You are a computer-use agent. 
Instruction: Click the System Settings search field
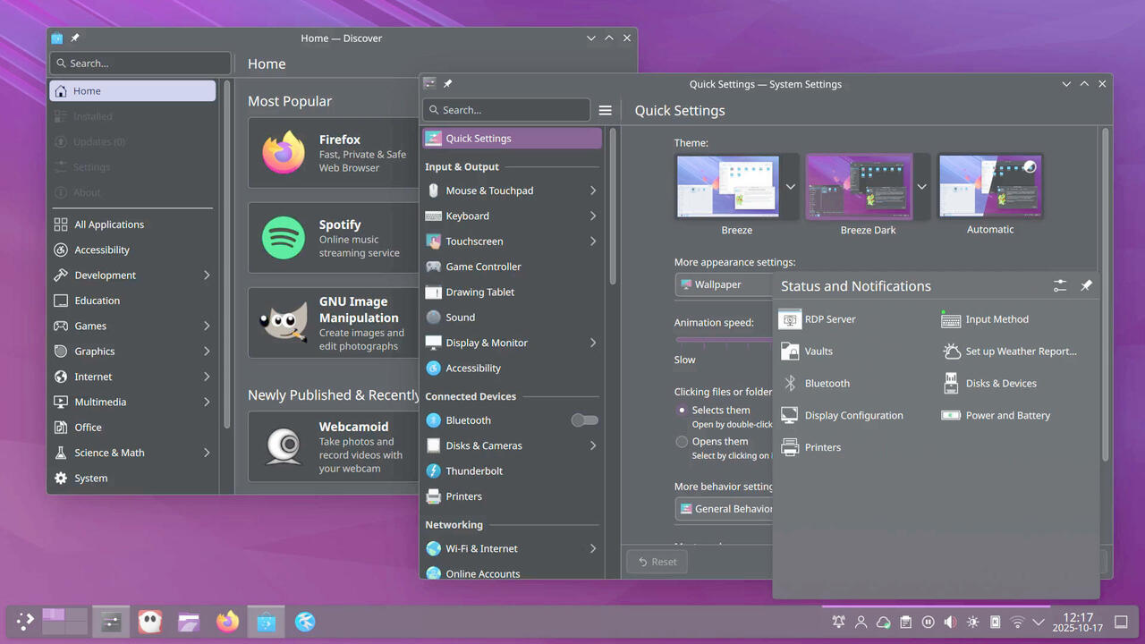pos(506,110)
